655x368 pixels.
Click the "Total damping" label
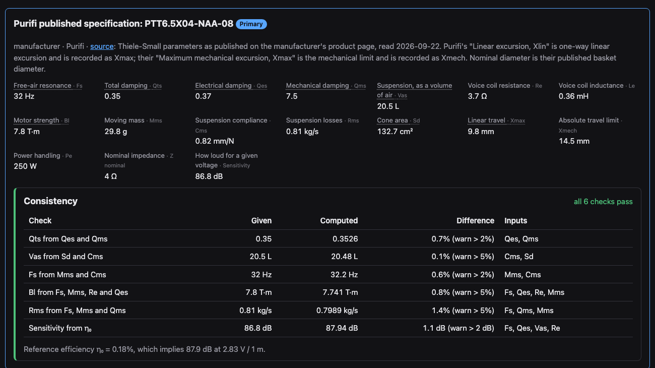tap(126, 86)
